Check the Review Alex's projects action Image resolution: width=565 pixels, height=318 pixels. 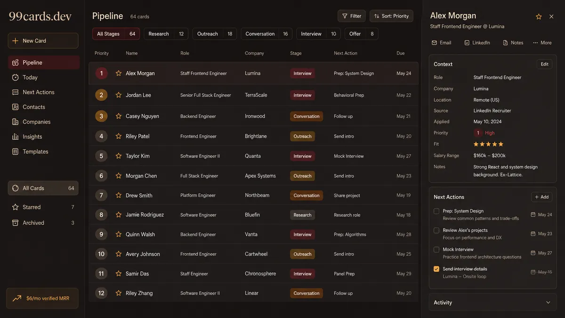coord(436,230)
